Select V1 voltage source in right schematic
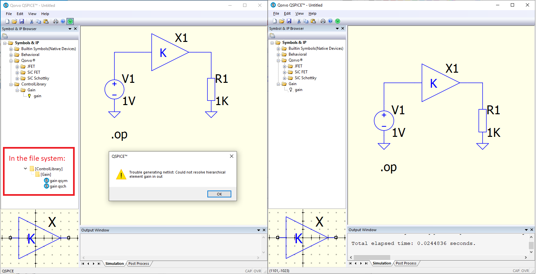The height and width of the screenshot is (274, 536). 384,121
